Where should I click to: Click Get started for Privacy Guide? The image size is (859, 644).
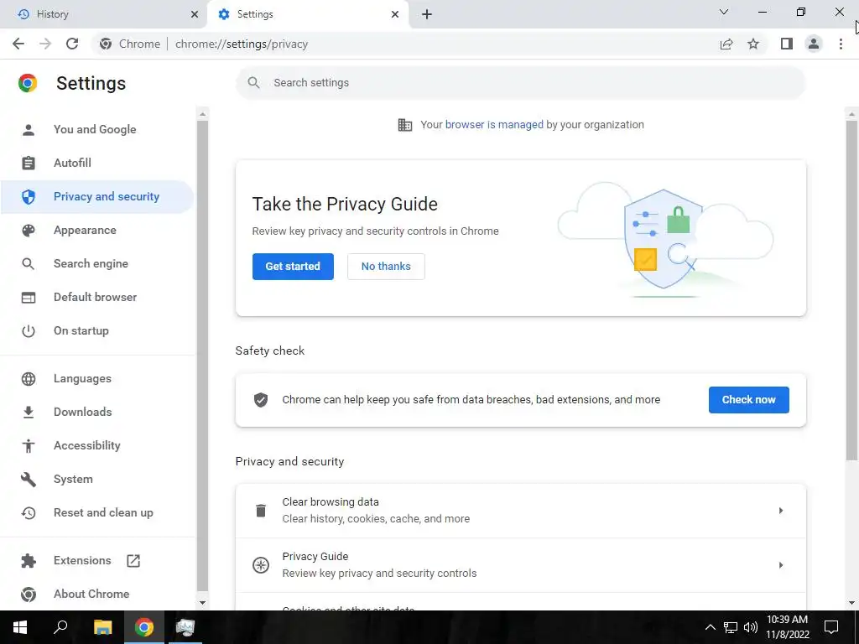coord(293,267)
